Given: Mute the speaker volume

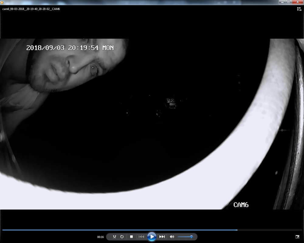Looking at the screenshot, I should 172,237.
